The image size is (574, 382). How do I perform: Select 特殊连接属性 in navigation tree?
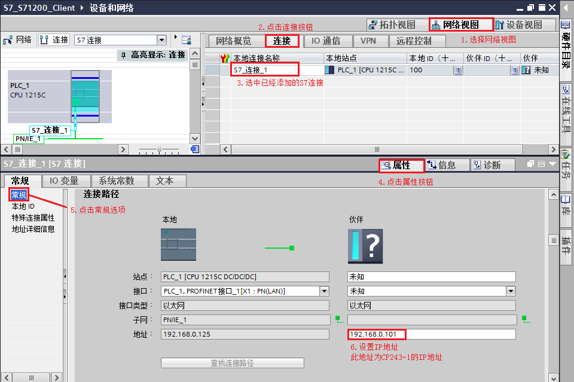pyautogui.click(x=33, y=218)
